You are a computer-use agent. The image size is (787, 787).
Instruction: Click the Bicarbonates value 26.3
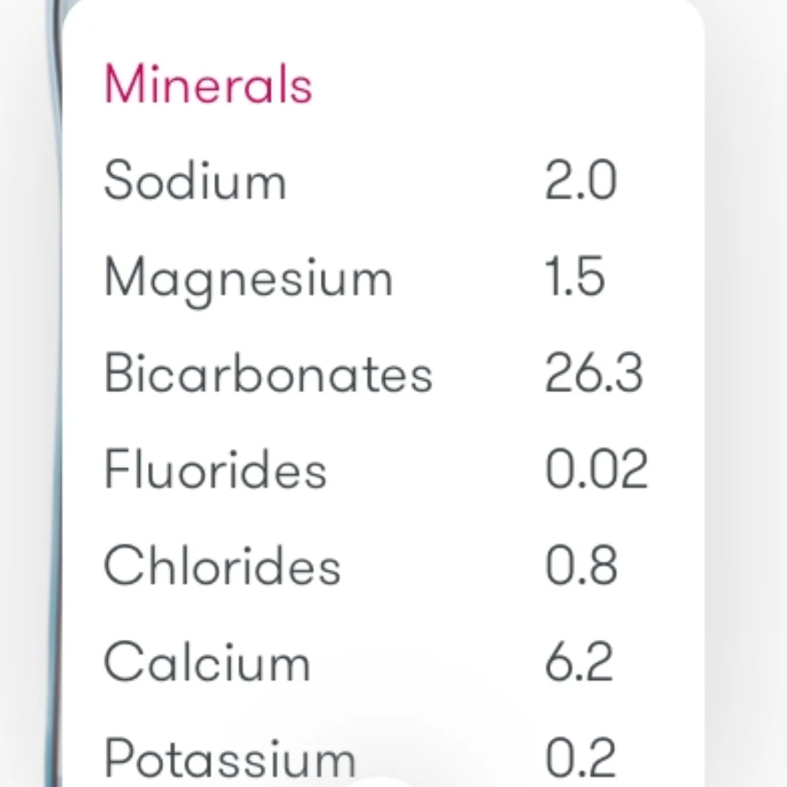tap(594, 373)
